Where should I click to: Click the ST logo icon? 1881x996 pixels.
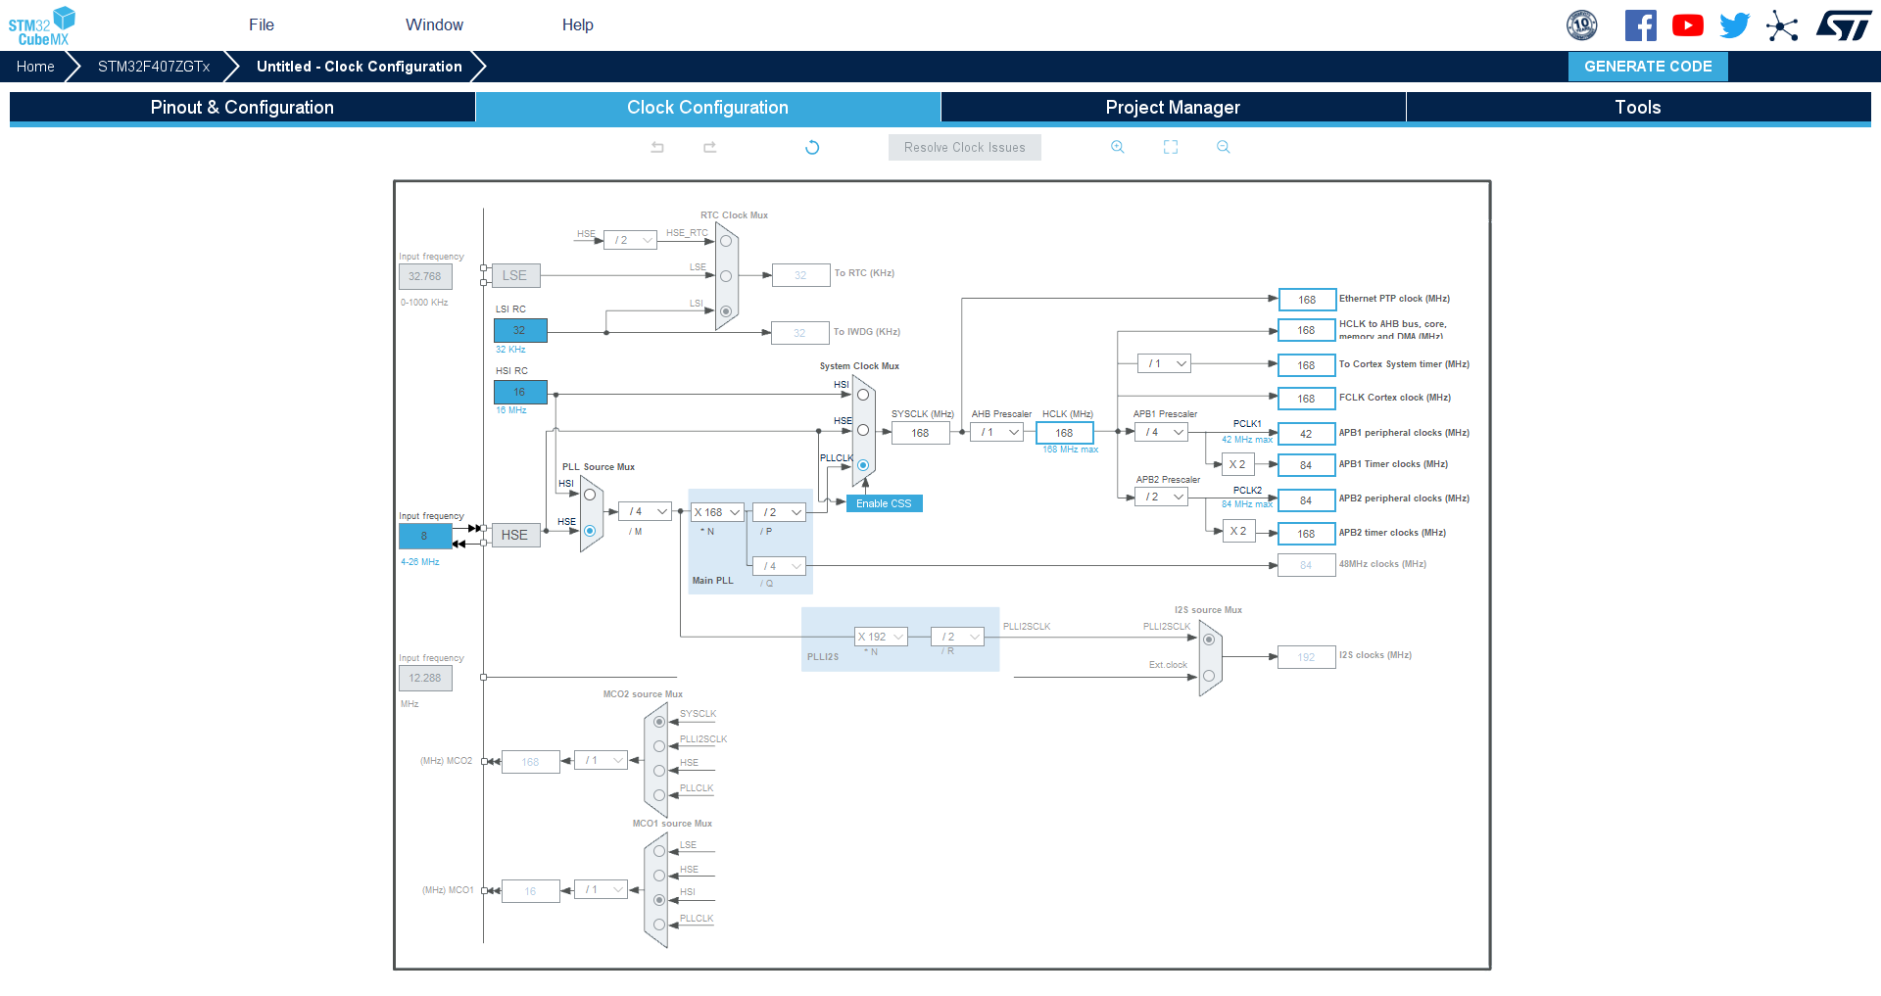point(1844,25)
